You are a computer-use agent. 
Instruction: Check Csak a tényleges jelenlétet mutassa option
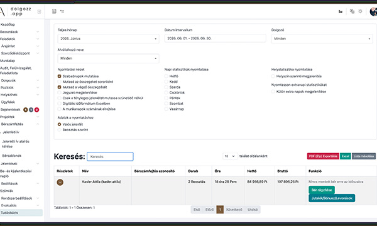pos(60,98)
